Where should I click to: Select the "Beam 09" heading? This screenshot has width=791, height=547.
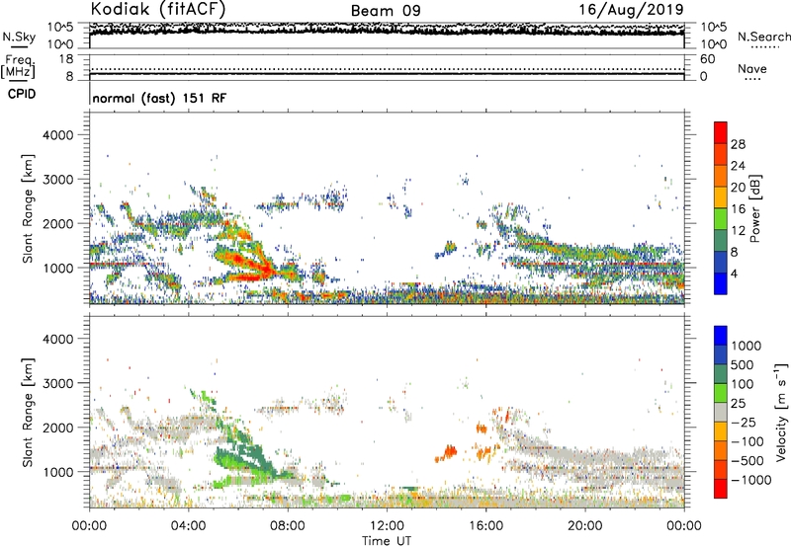coord(386,11)
